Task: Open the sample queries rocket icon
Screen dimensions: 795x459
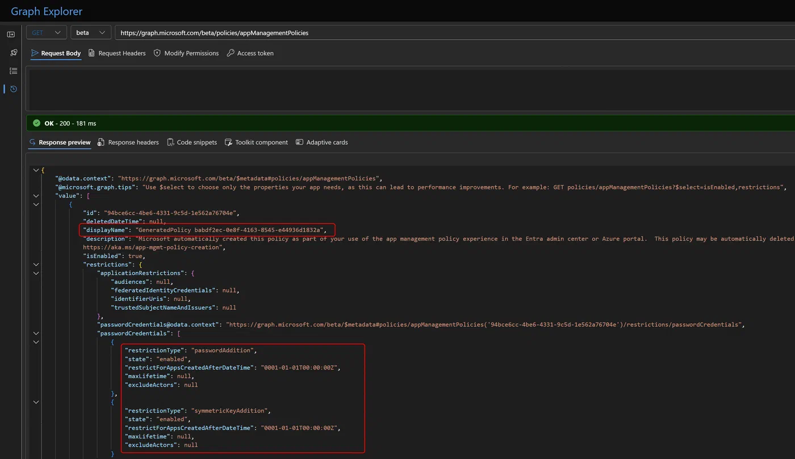Action: click(x=14, y=53)
